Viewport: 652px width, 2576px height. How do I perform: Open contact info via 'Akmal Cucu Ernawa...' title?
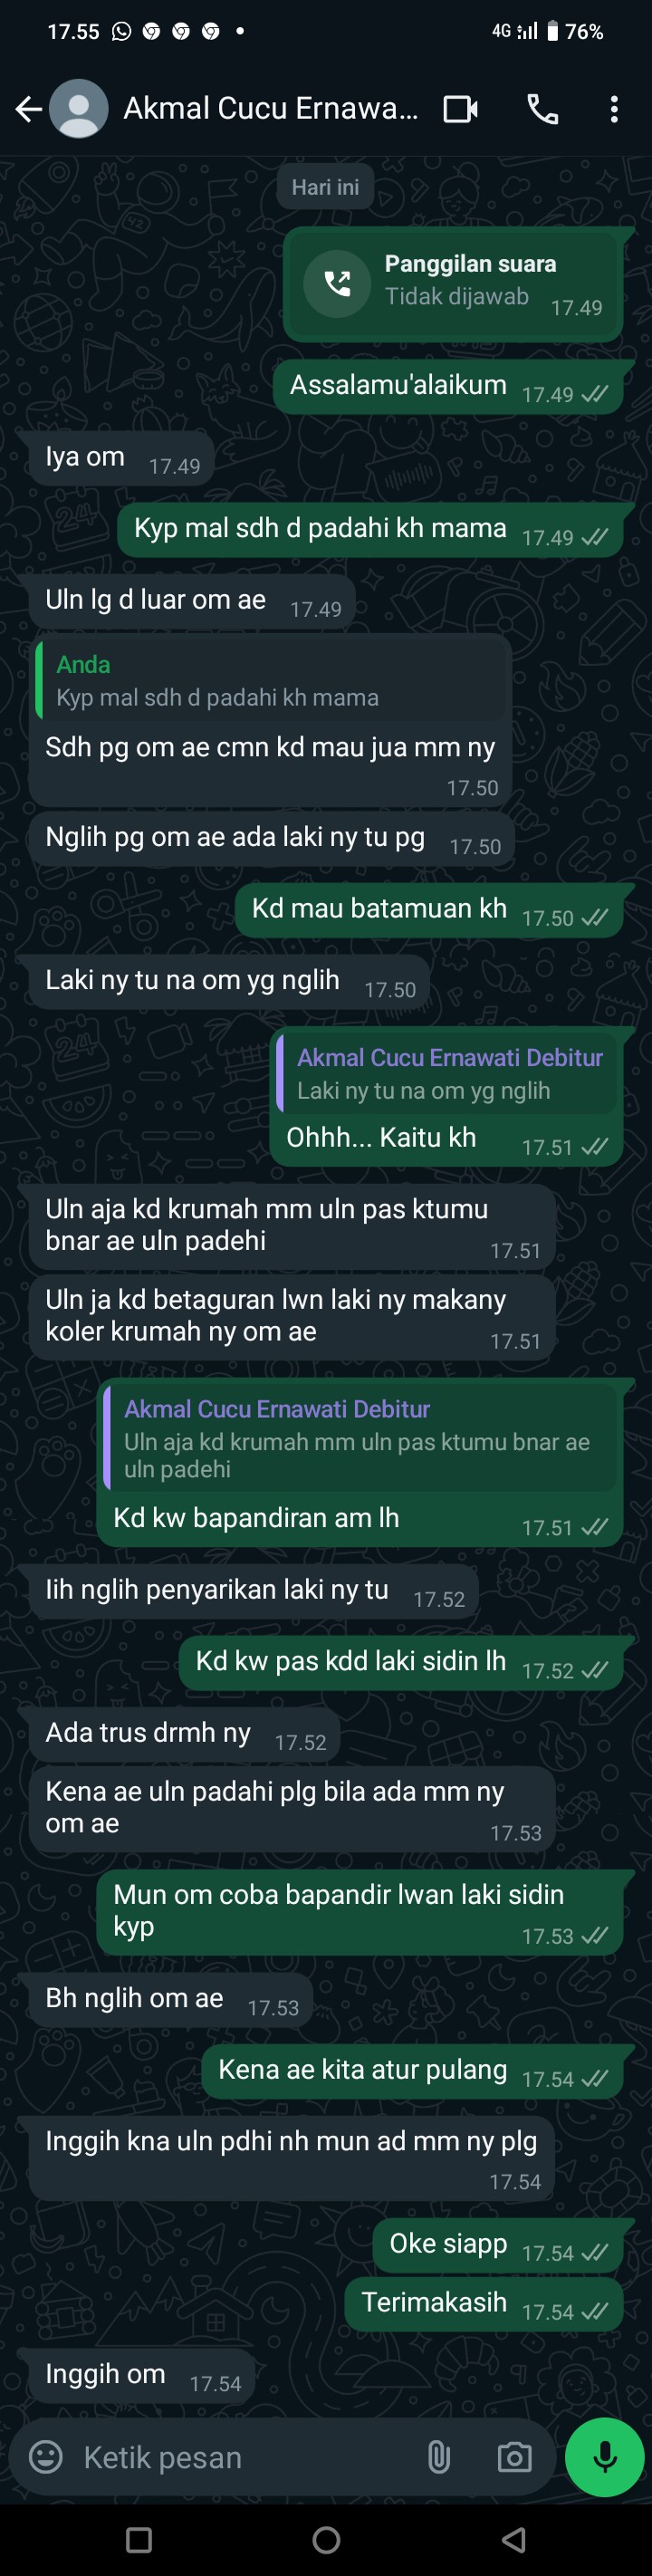[x=270, y=108]
